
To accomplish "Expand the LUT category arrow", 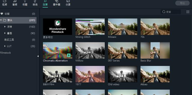I will 5,46.
